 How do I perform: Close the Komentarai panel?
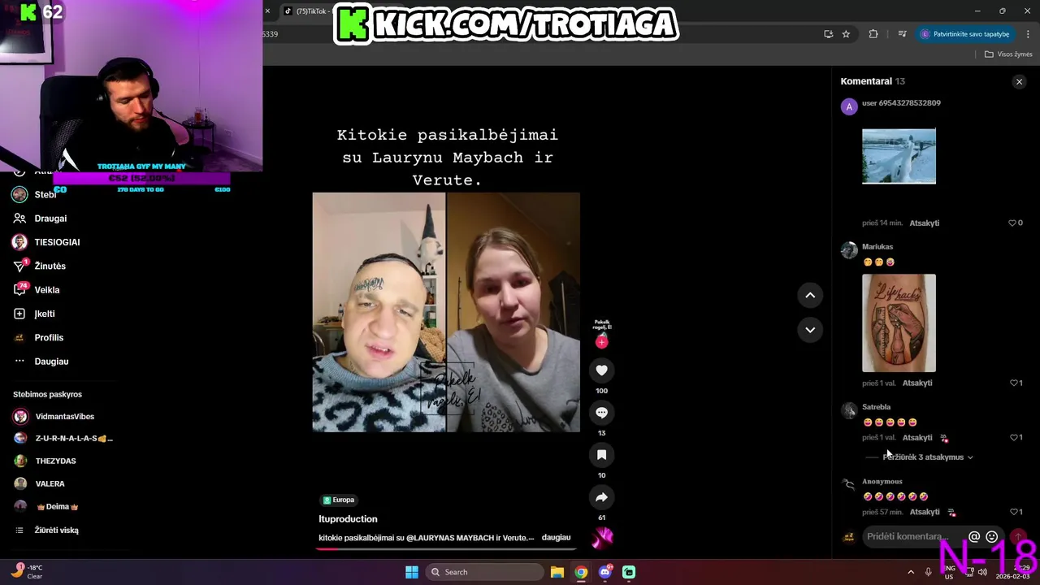coord(1019,81)
